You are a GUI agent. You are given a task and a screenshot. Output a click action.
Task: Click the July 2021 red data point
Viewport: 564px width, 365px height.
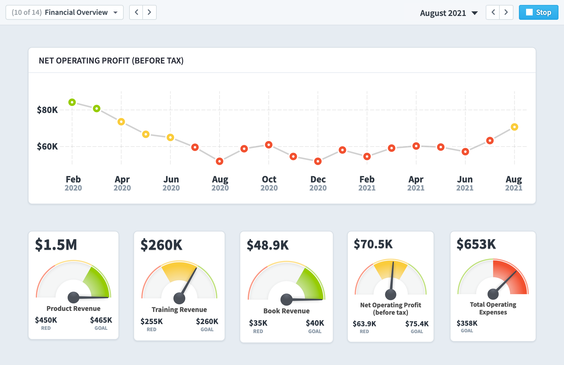[x=490, y=141]
